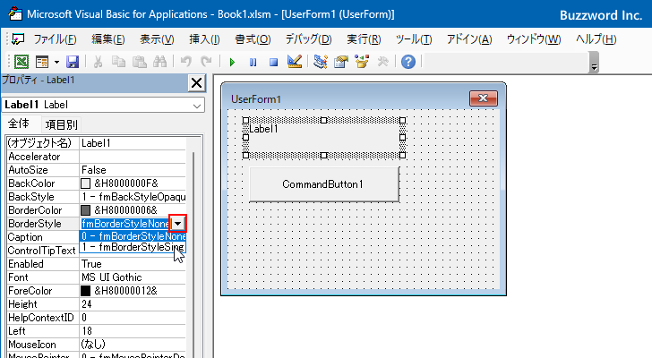Click the Paste clipboard icon

[140, 62]
